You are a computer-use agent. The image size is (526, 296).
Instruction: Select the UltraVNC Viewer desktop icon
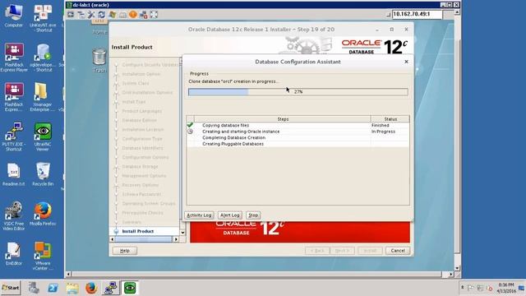pos(43,137)
